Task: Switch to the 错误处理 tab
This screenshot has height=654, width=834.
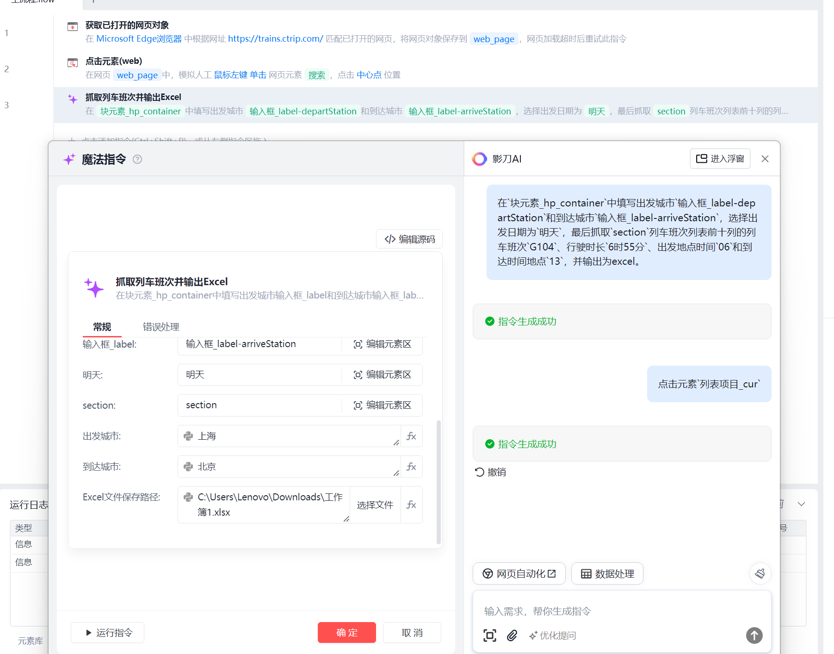Action: point(161,327)
